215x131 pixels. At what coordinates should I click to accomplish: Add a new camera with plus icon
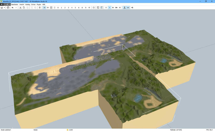click(x=89, y=7)
